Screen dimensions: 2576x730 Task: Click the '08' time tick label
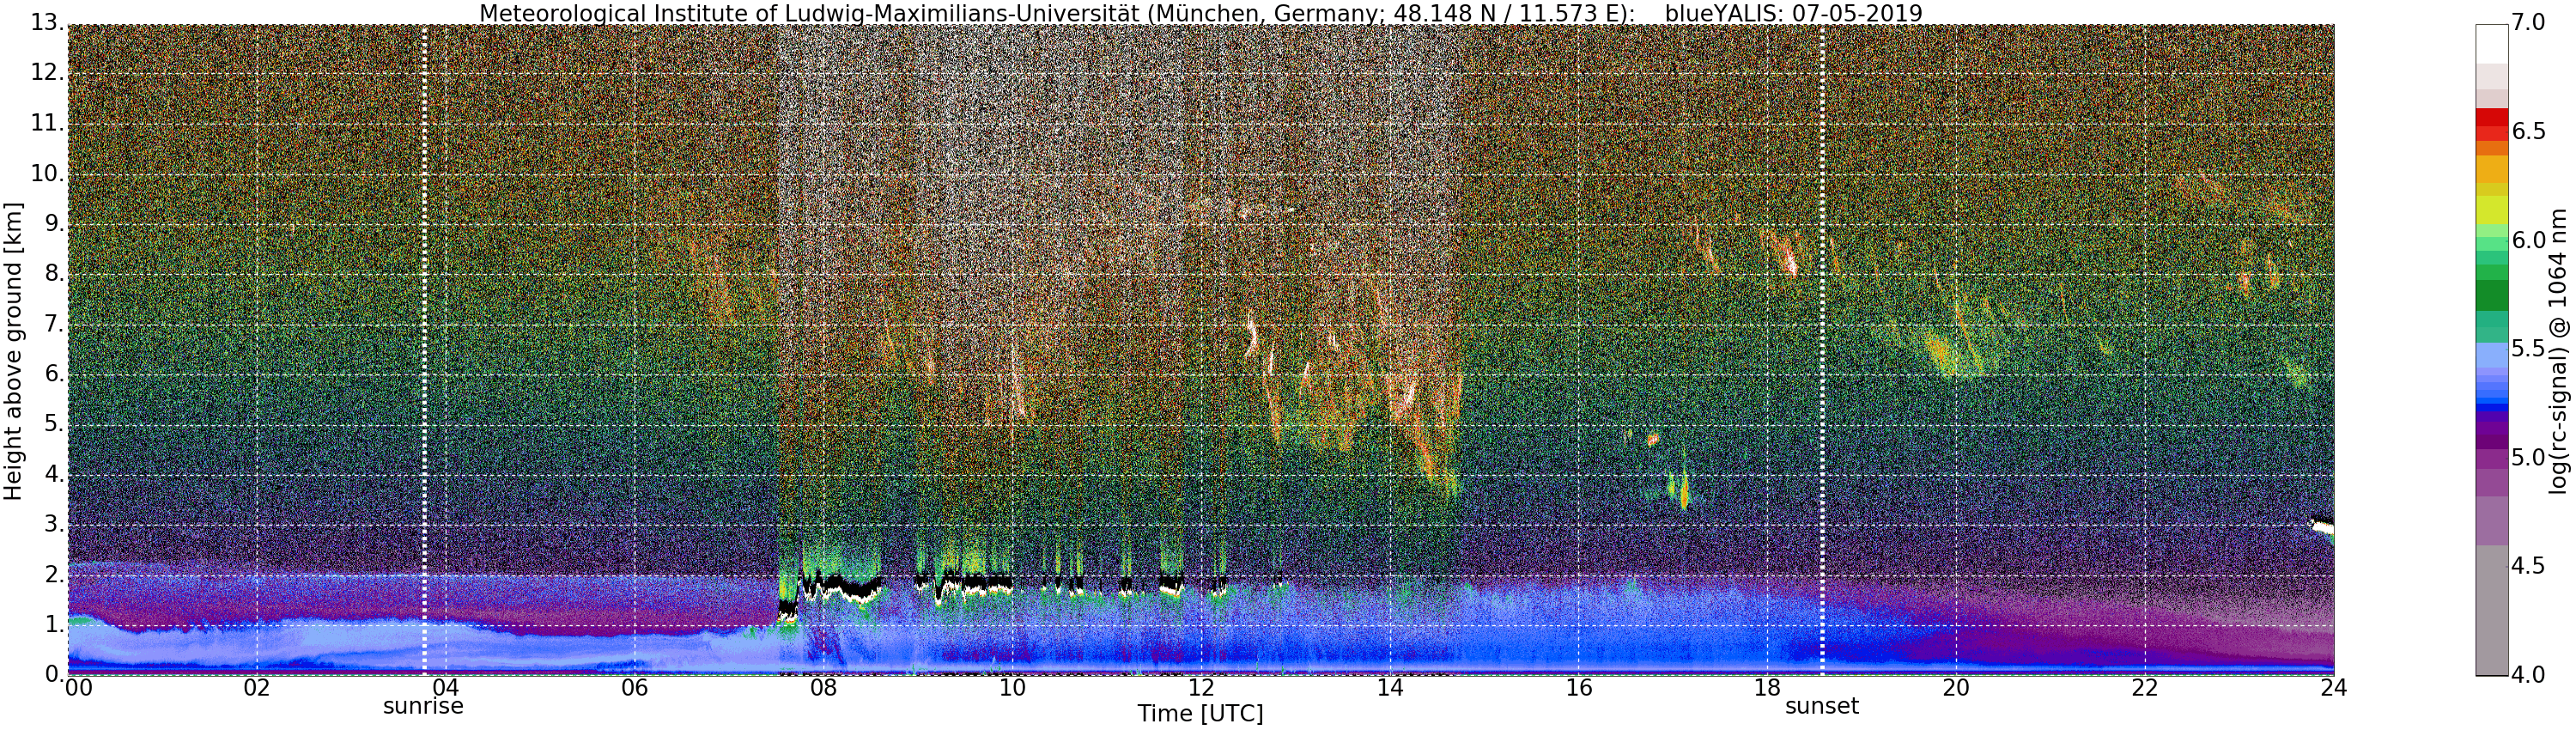(x=823, y=688)
